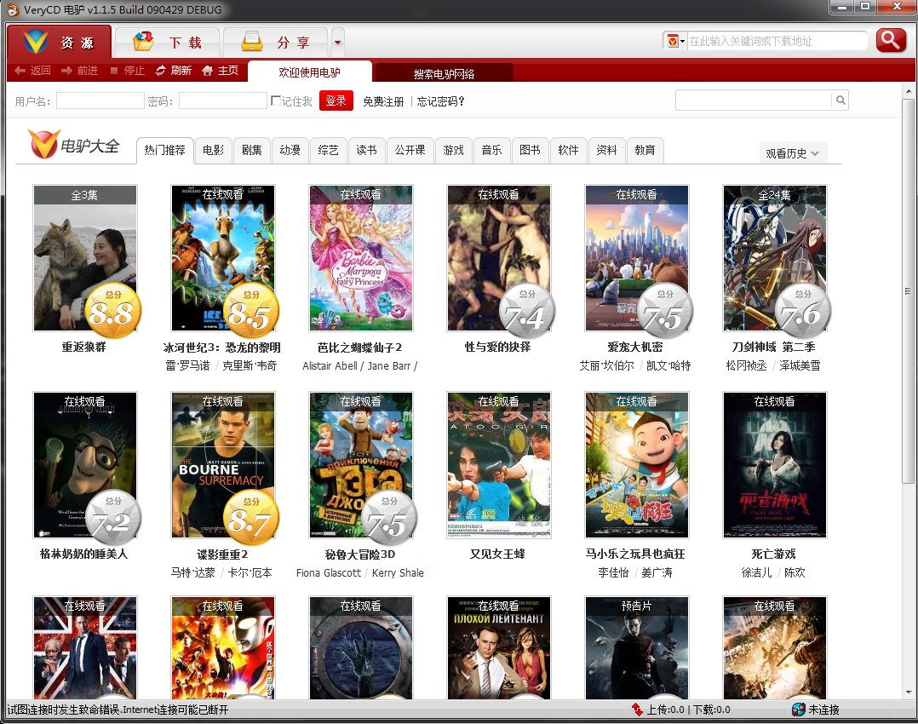Screen dimensions: 918x724
Task: Click the 8.8 score badge on 重返狼群
Action: 113,310
